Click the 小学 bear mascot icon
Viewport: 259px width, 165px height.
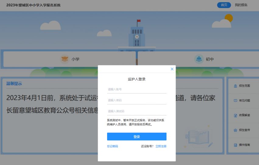point(65,59)
